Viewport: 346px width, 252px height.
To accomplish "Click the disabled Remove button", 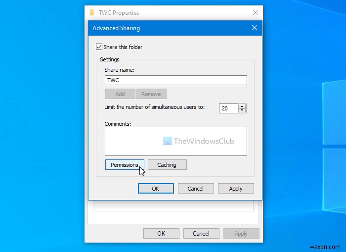I will click(x=151, y=94).
